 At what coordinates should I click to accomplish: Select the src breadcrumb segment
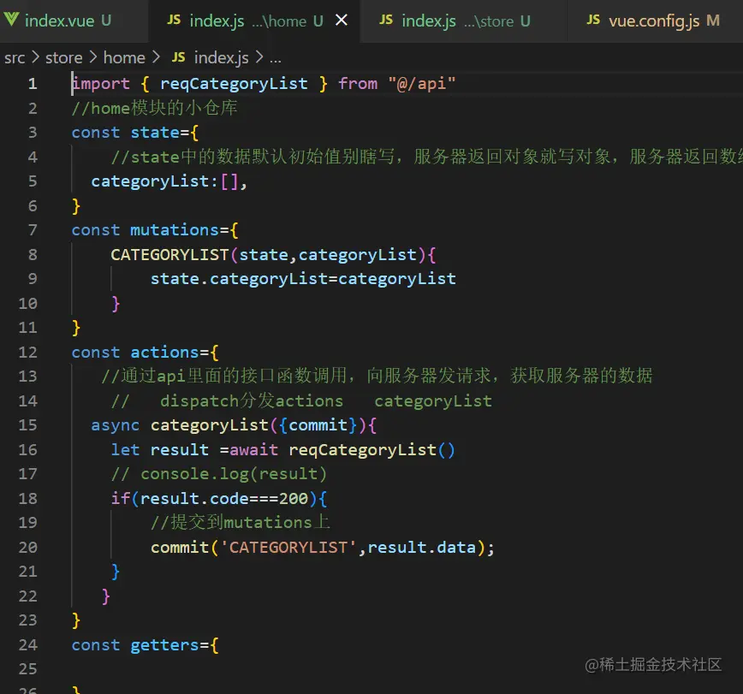point(15,58)
